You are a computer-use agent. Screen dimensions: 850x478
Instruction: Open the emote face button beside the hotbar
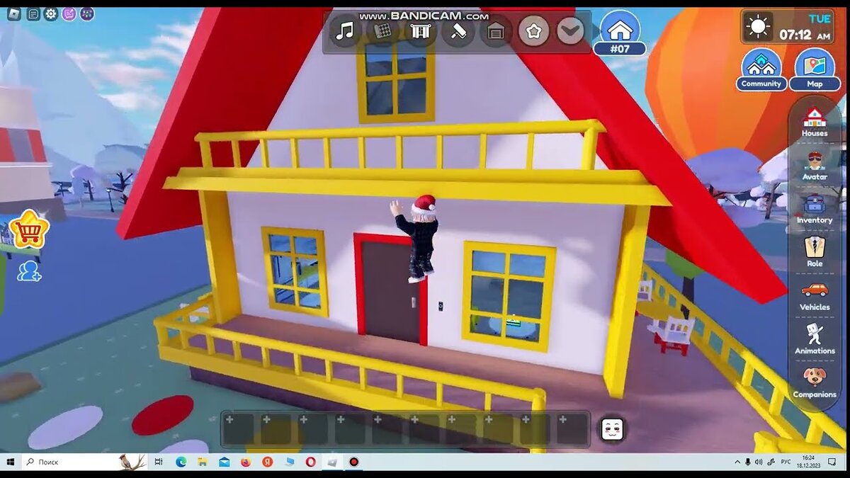coord(612,429)
